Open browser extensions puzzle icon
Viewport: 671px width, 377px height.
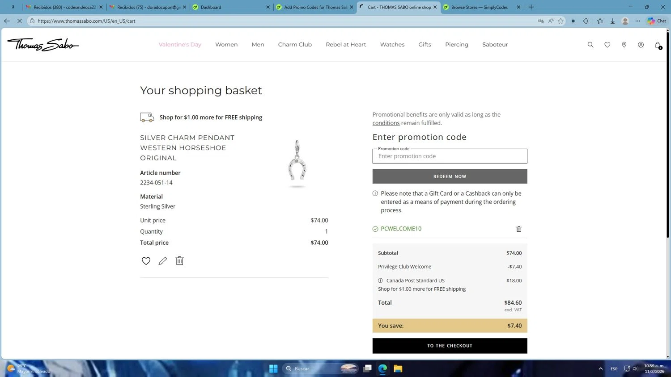[586, 21]
